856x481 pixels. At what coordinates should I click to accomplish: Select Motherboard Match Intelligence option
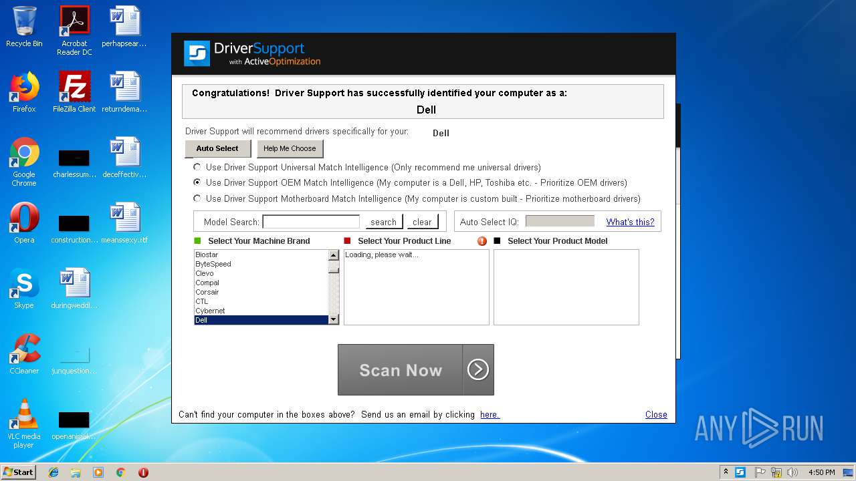[x=197, y=198]
